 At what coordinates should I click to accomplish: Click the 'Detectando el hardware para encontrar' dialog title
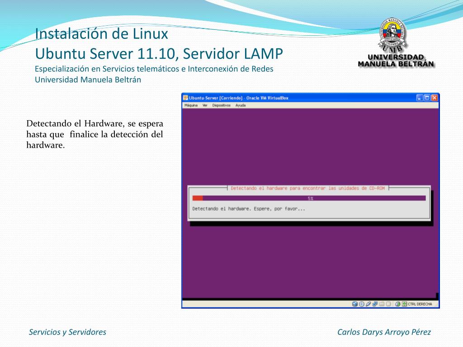[307, 188]
